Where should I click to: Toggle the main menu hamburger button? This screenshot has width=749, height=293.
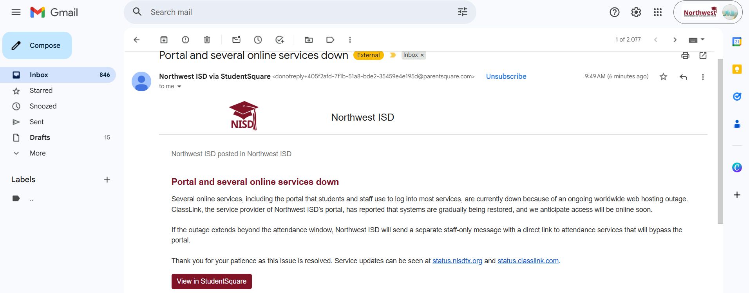[16, 12]
